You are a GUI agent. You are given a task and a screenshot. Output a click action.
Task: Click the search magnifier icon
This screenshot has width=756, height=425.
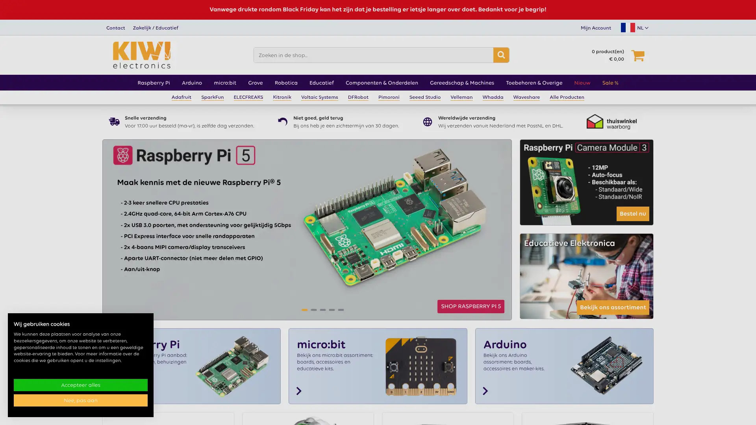pyautogui.click(x=501, y=55)
